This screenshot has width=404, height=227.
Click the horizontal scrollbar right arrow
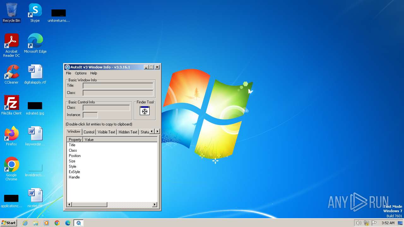coord(155,205)
